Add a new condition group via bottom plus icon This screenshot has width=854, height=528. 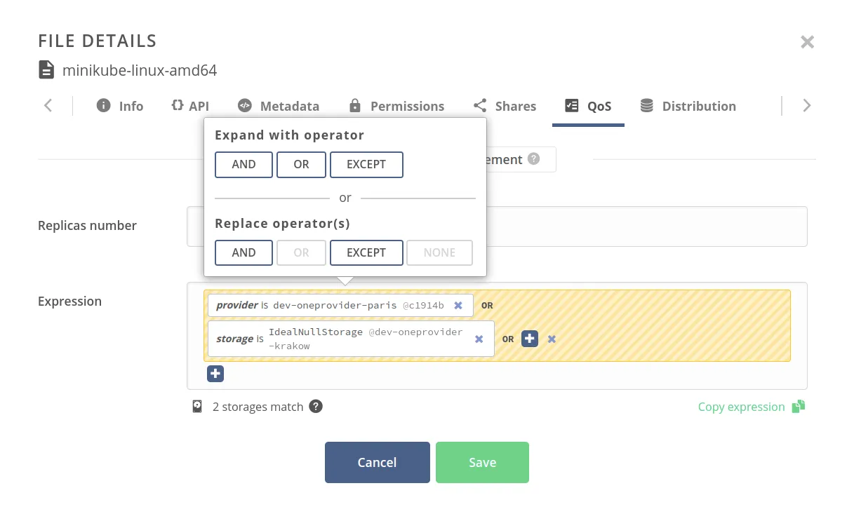click(215, 374)
